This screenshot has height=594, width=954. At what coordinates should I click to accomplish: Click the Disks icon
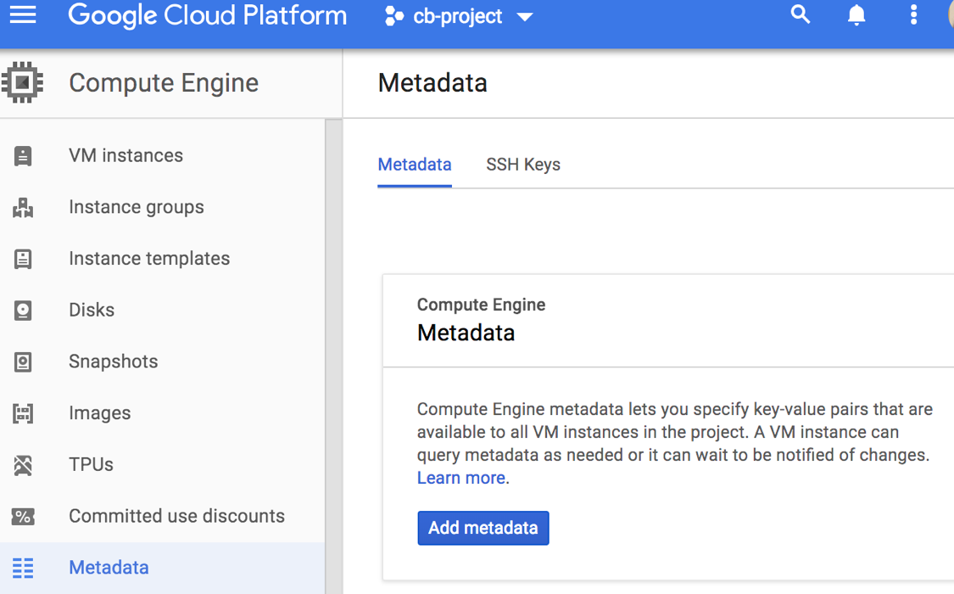click(23, 311)
